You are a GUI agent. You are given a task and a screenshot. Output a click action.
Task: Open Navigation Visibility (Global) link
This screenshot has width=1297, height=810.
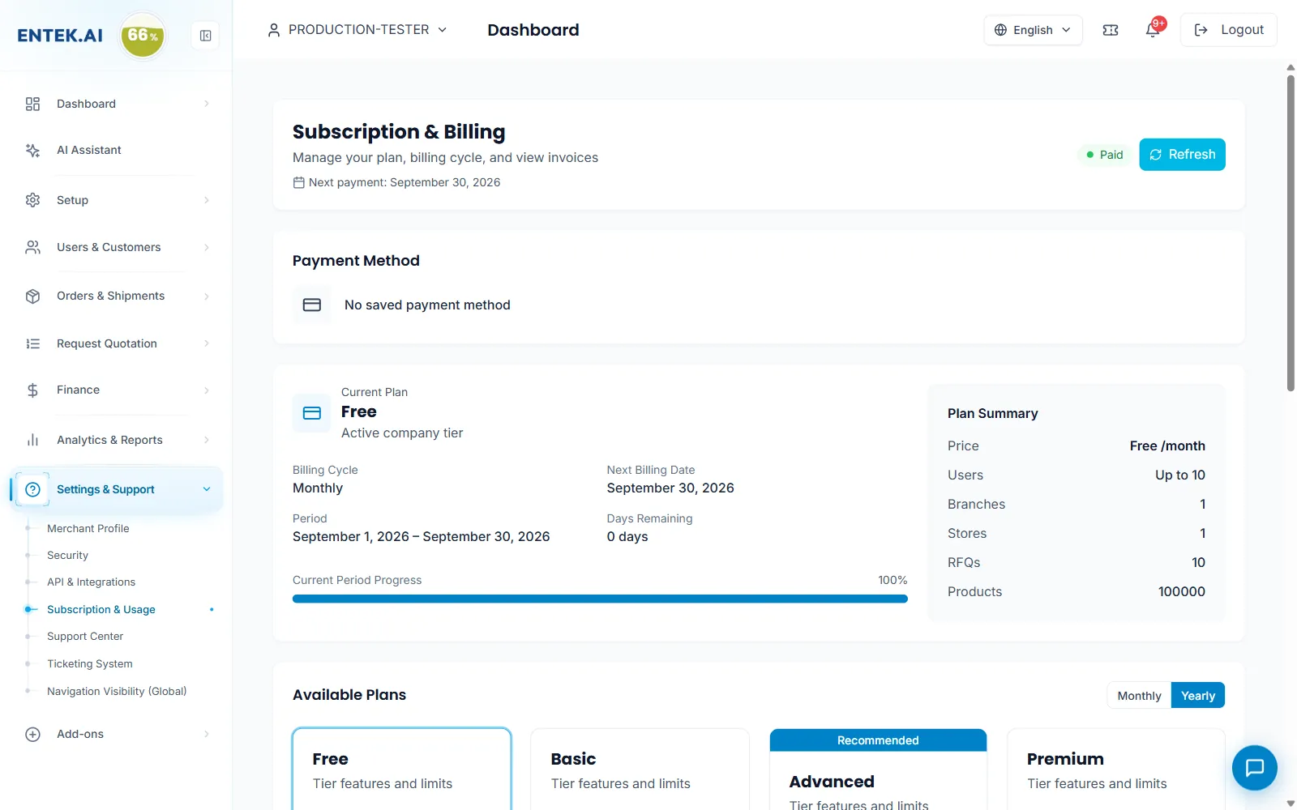tap(117, 692)
